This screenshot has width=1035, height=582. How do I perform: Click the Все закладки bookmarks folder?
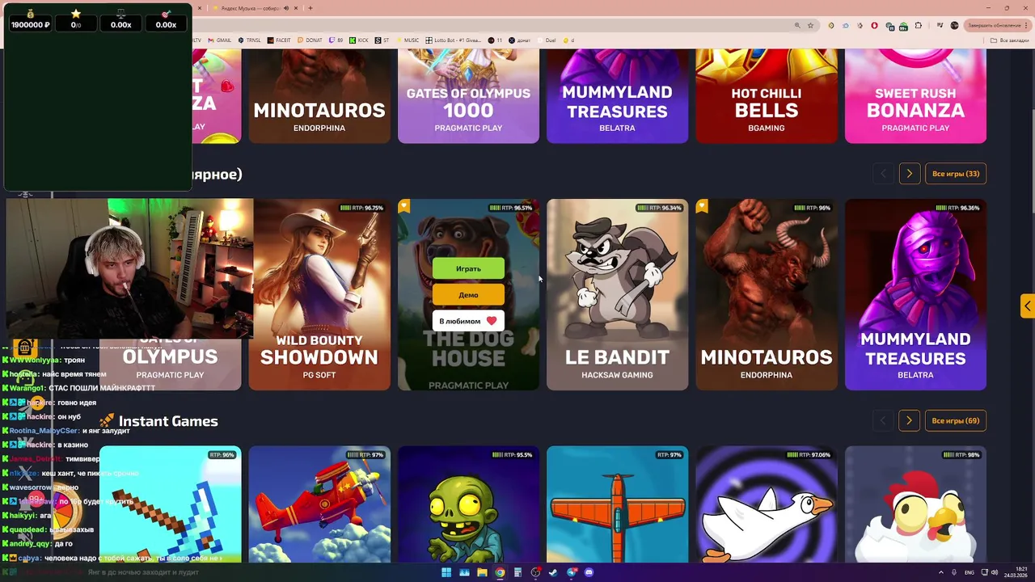pos(1011,40)
